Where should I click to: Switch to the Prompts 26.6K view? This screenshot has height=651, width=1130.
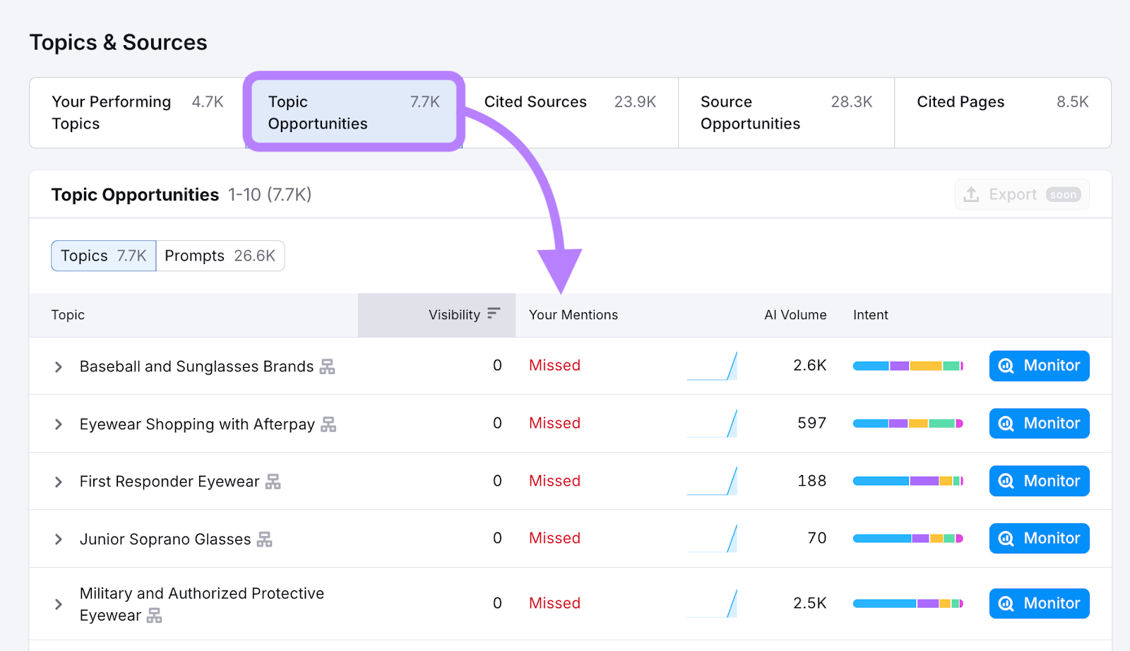point(220,256)
